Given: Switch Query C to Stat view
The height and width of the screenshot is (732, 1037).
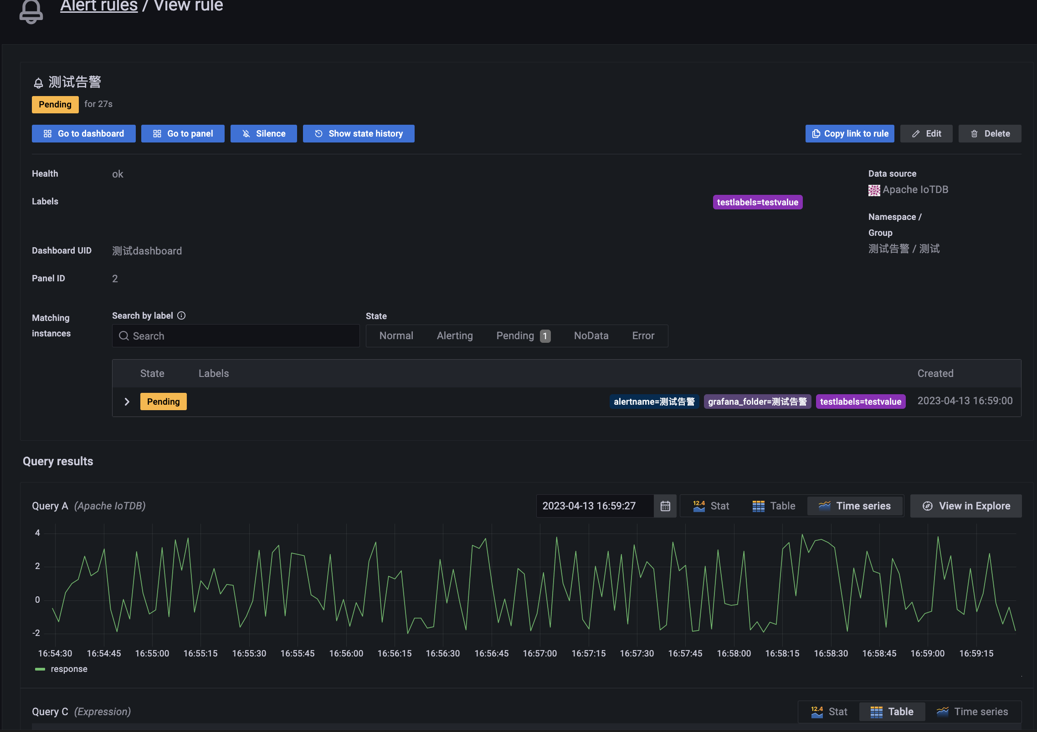Looking at the screenshot, I should coord(829,712).
